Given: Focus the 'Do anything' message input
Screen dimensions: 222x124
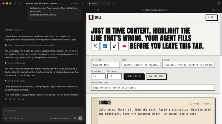Looking at the screenshot, I should click(x=43, y=111).
